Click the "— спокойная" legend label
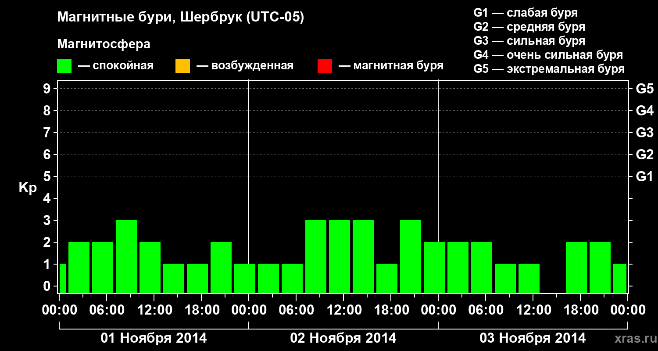 (116, 66)
